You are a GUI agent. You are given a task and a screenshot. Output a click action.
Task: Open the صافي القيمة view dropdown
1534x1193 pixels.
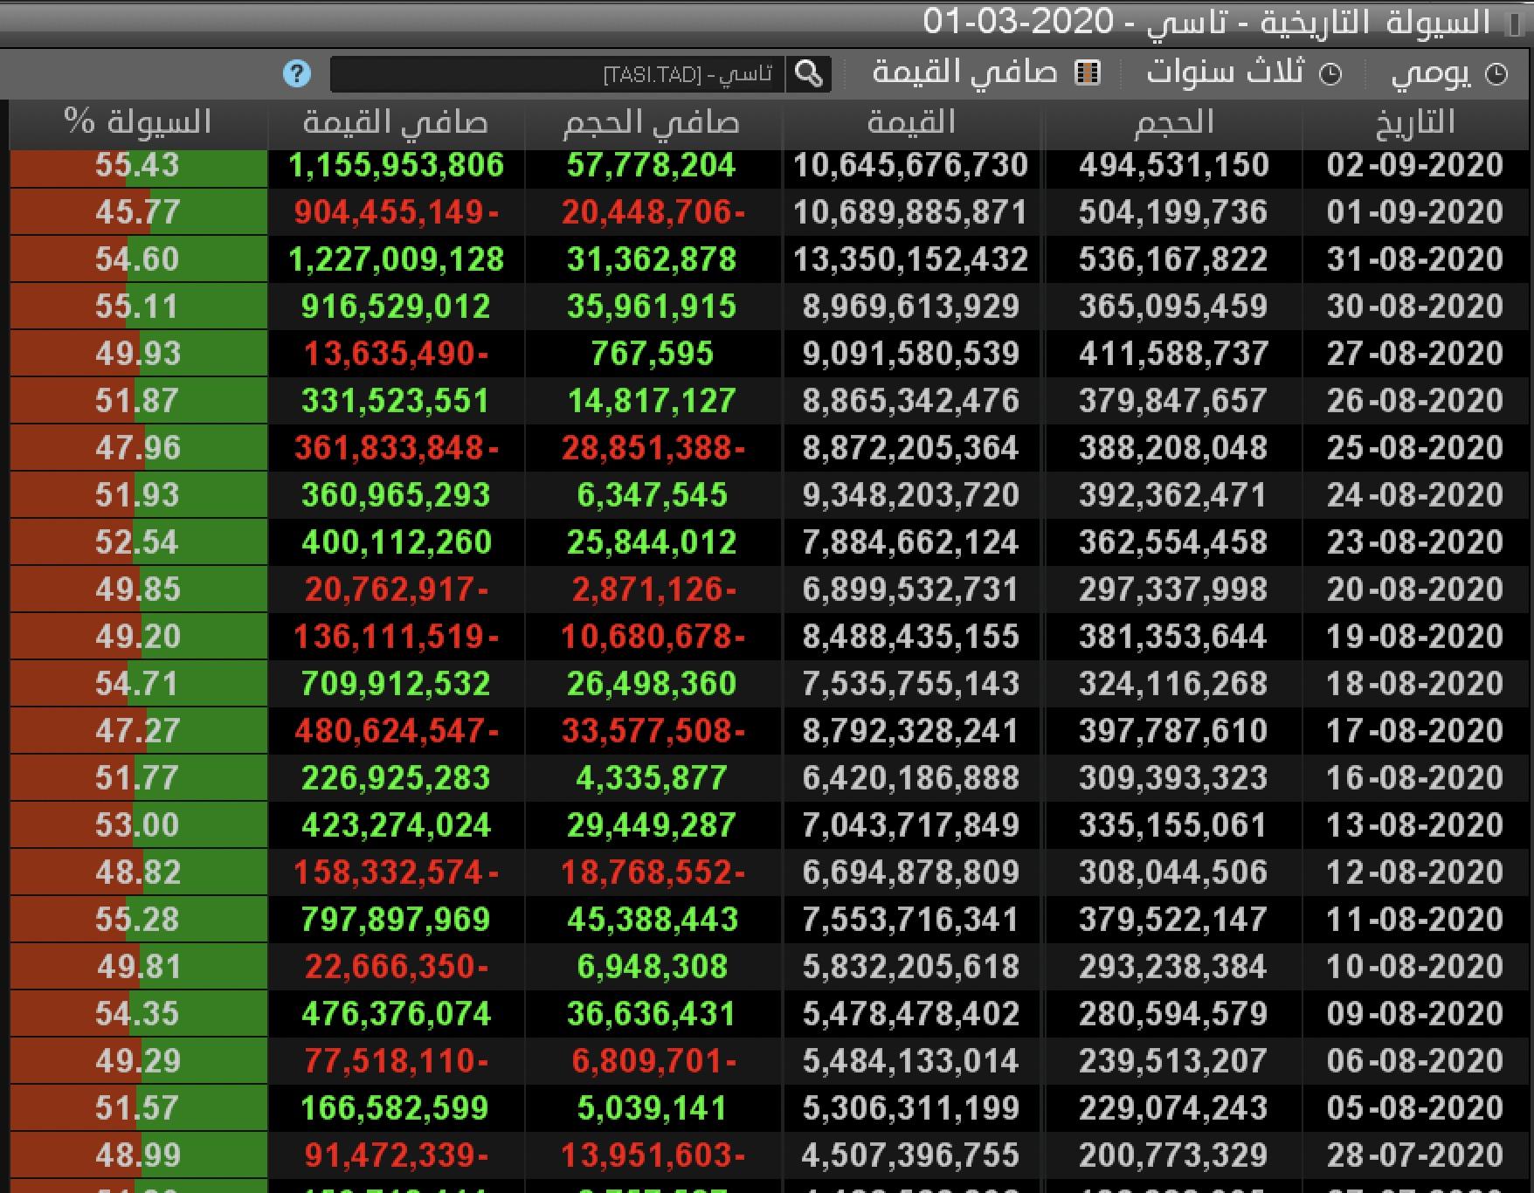986,73
